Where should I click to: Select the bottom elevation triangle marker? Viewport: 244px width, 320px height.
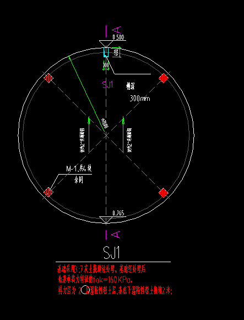point(106,220)
